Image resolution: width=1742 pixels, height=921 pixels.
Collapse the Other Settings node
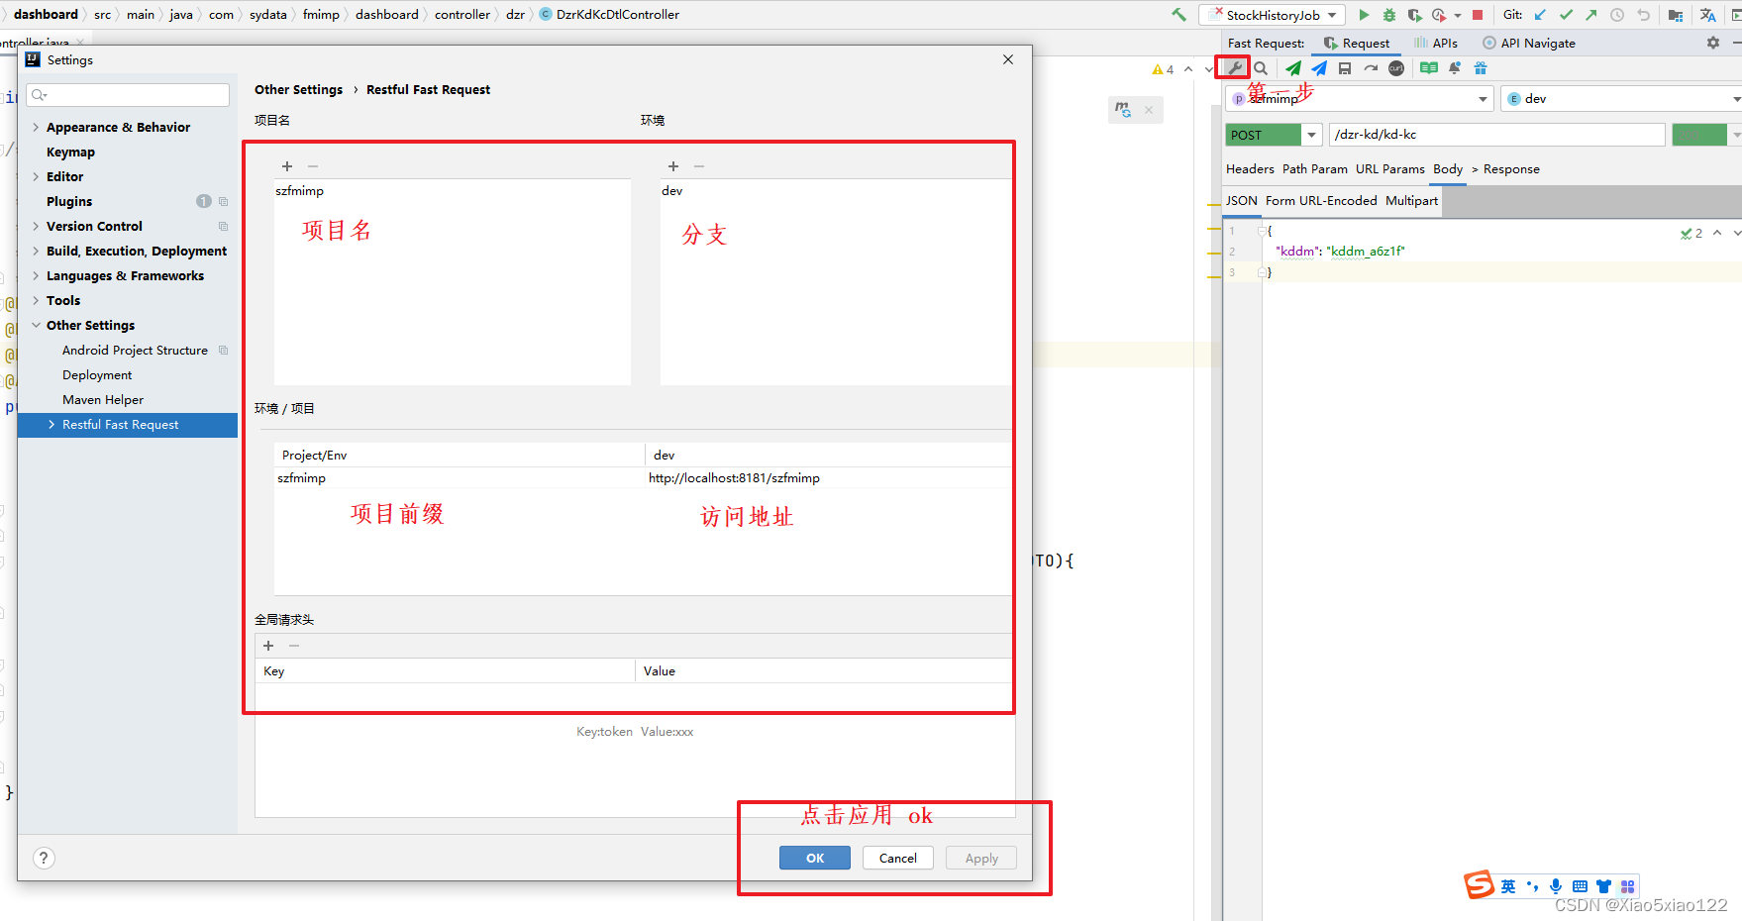[x=36, y=325]
